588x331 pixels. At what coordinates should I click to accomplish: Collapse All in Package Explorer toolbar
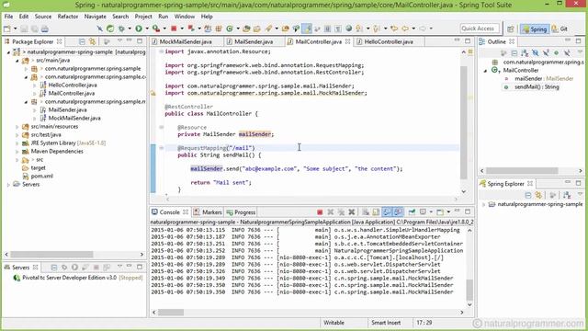[x=82, y=41]
